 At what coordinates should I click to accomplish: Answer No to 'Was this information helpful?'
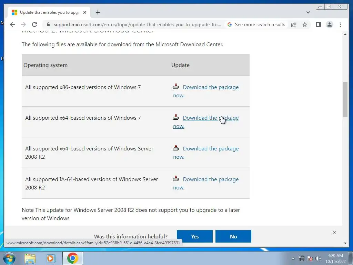tap(233, 236)
